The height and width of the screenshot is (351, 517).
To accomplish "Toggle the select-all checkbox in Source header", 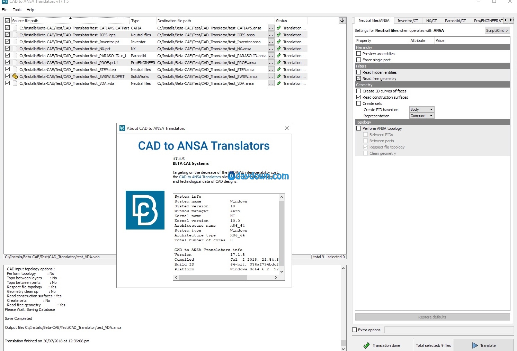I will click(x=7, y=21).
